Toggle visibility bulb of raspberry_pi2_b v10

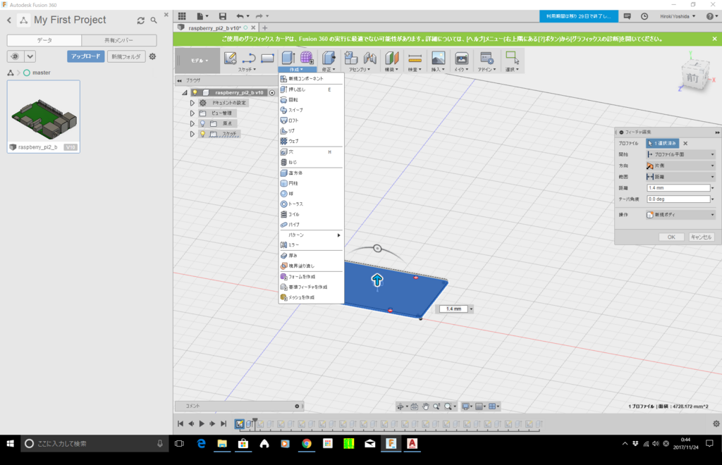[195, 92]
